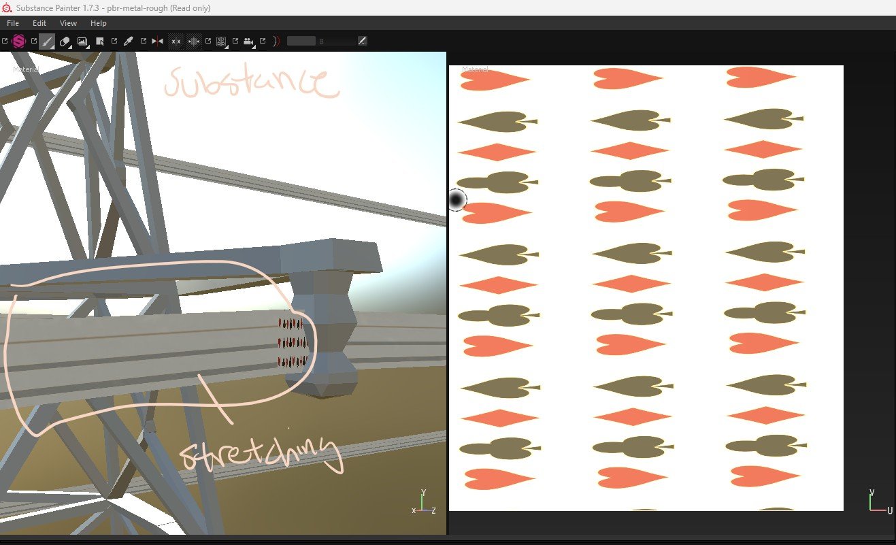Open the camera settings icon
Screen dimensions: 896x545
click(x=248, y=42)
